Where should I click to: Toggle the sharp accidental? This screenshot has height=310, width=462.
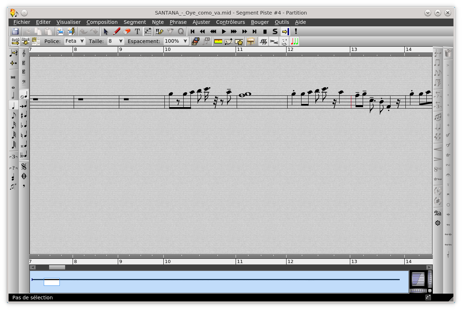click(24, 115)
